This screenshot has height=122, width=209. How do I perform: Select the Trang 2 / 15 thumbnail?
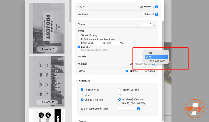(x=47, y=82)
